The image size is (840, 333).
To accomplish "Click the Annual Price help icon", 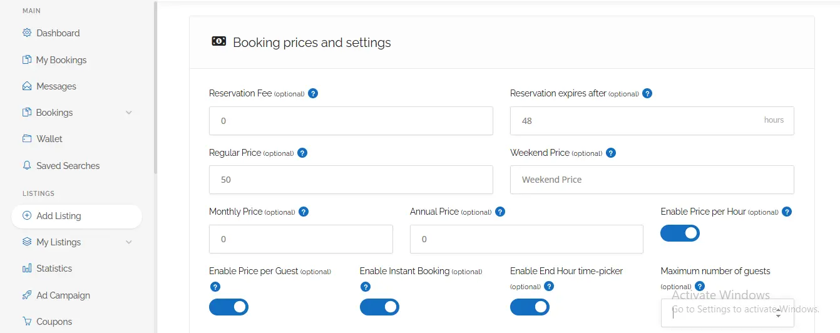I will [500, 212].
